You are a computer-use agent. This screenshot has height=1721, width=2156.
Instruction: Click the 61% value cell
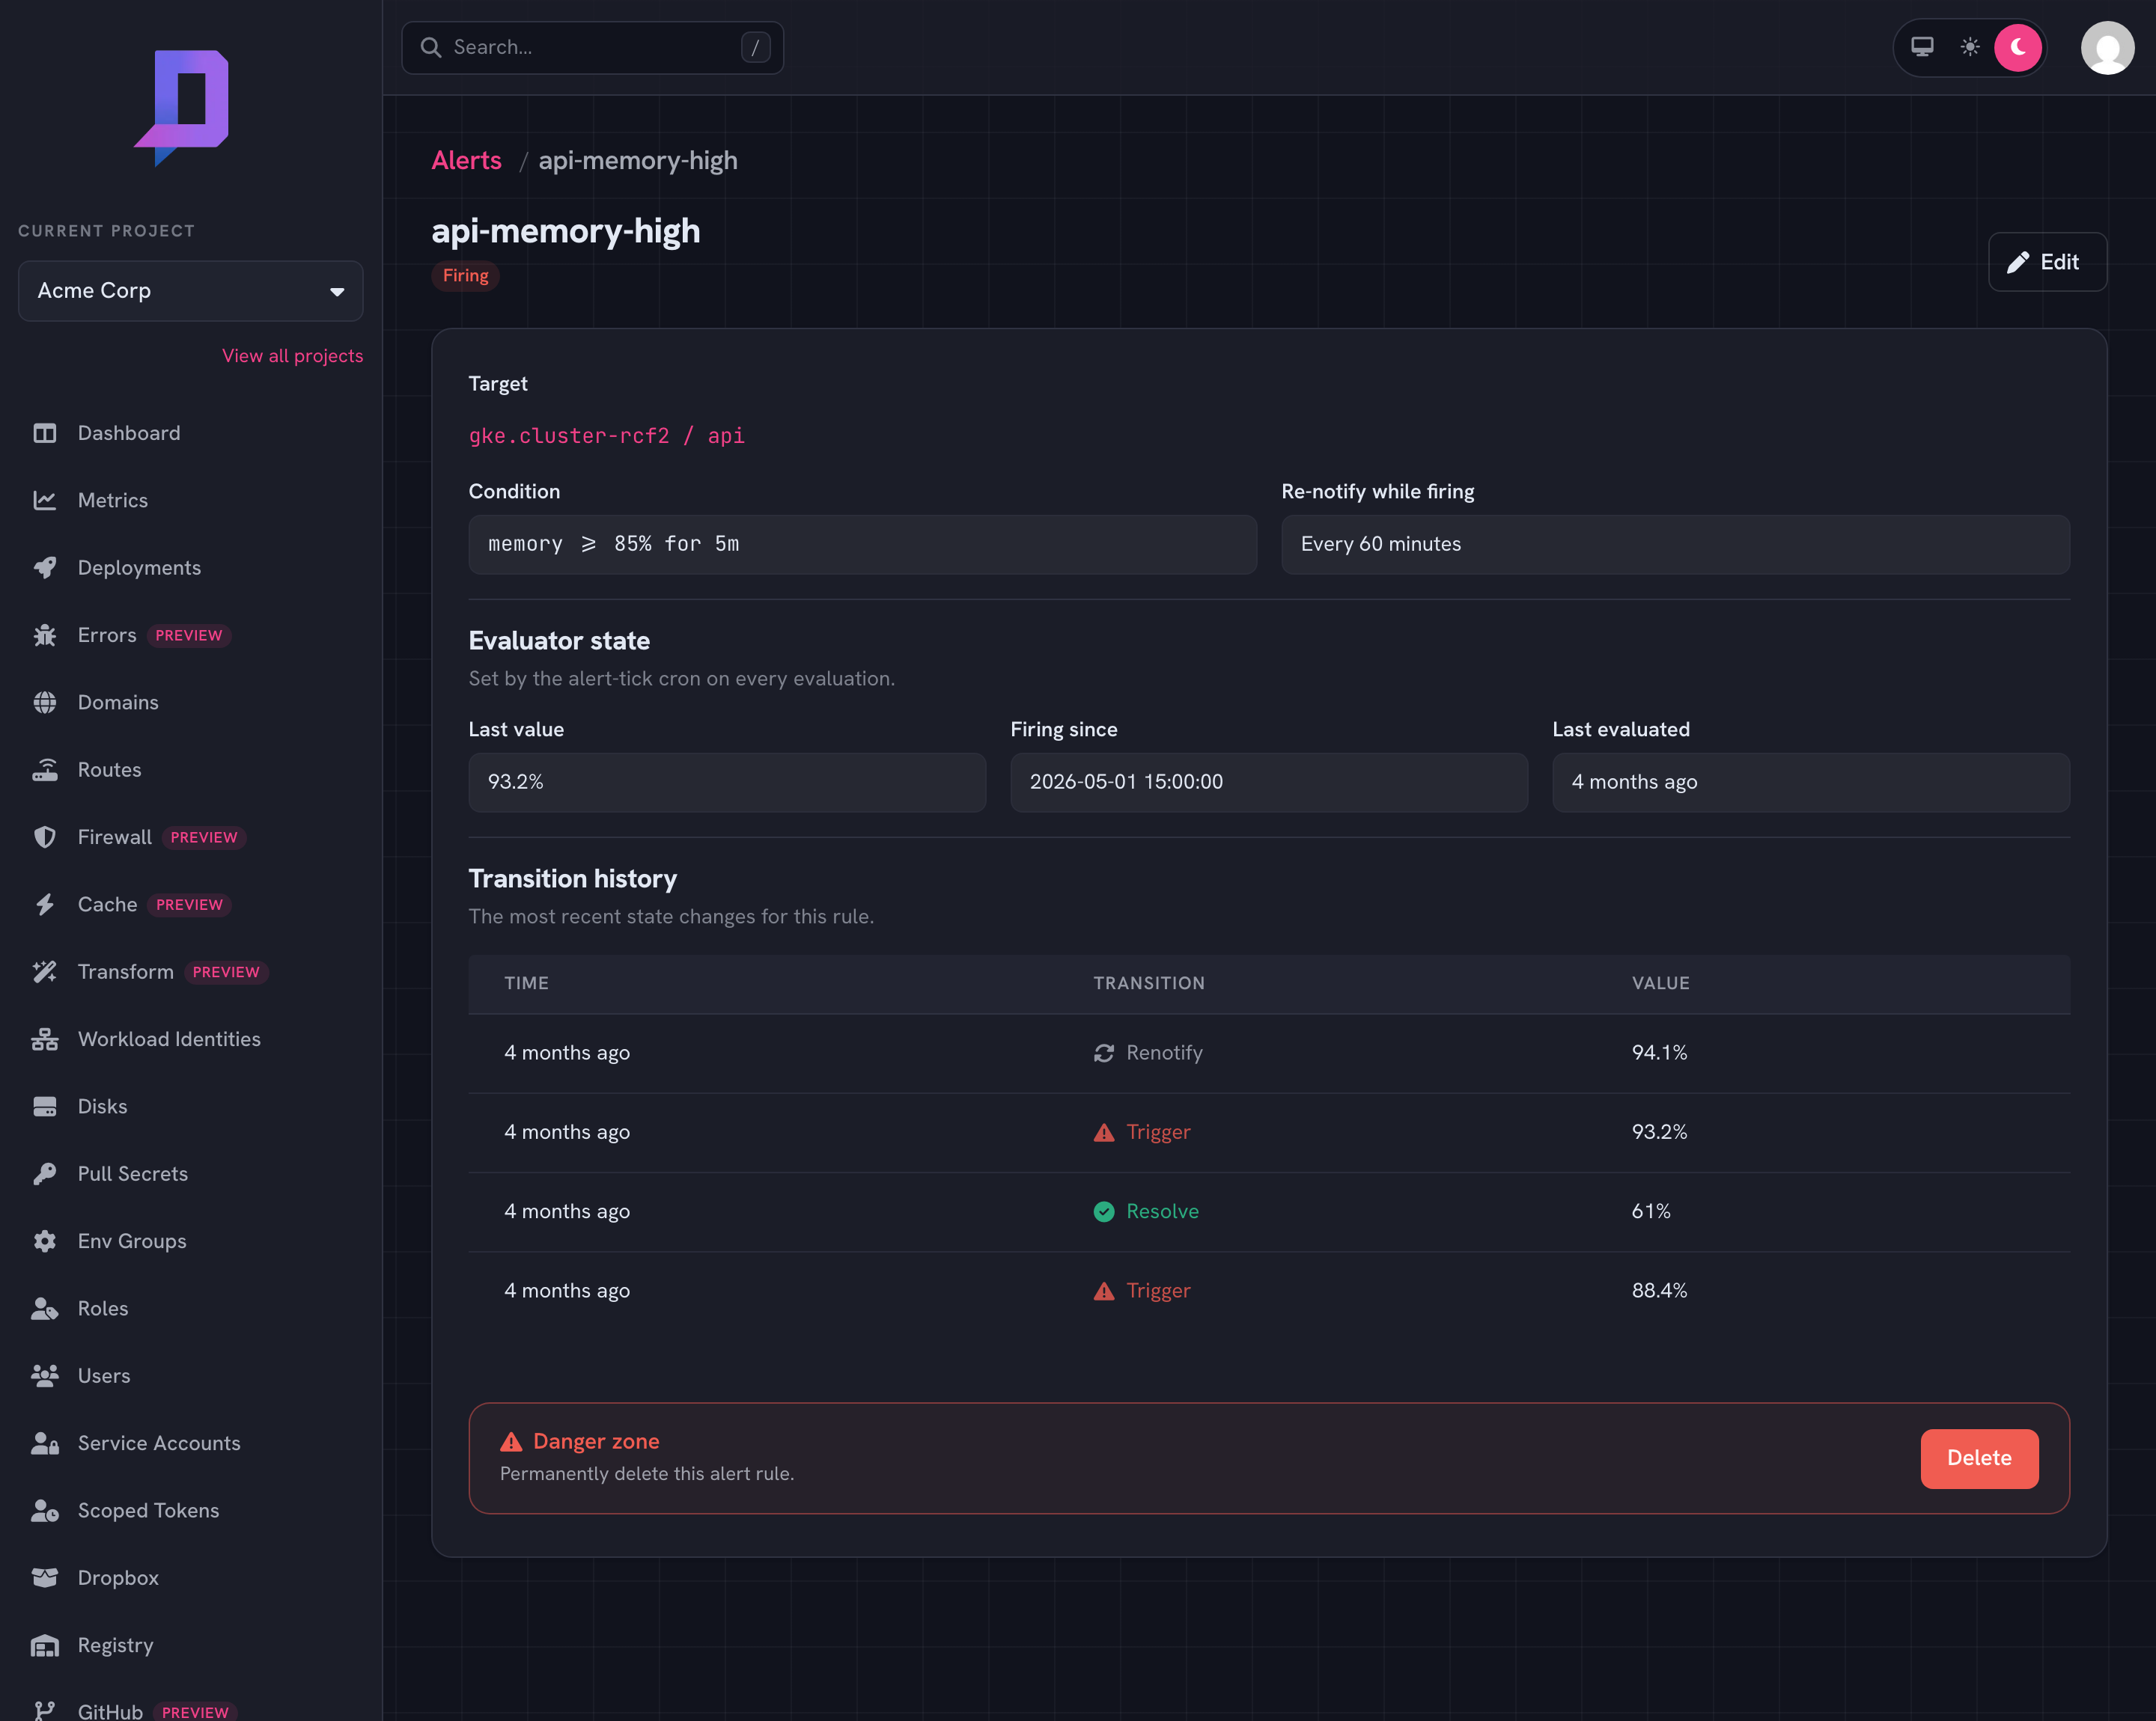click(1651, 1211)
